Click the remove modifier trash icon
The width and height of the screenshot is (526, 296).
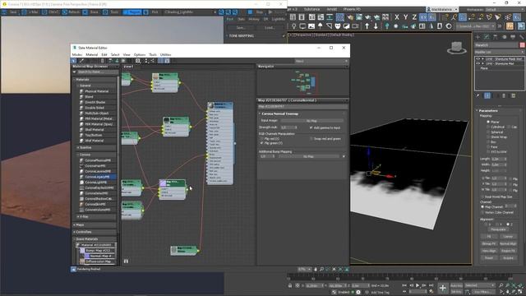click(504, 95)
